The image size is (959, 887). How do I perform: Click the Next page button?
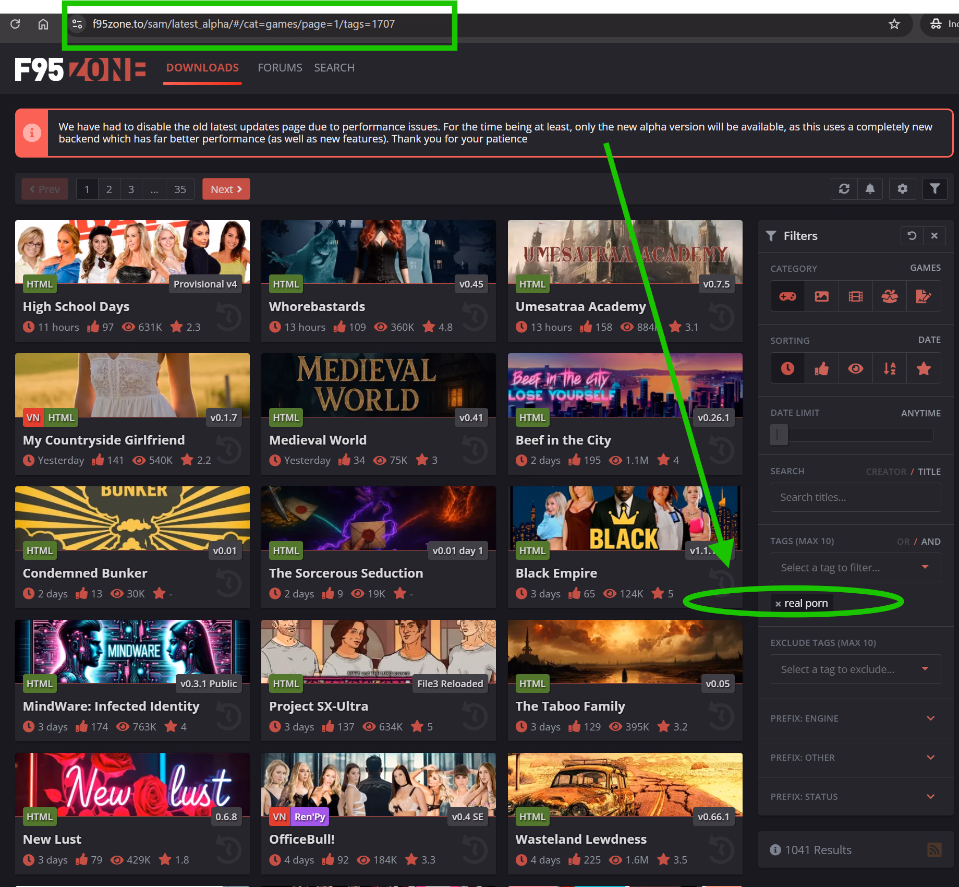[x=226, y=189]
